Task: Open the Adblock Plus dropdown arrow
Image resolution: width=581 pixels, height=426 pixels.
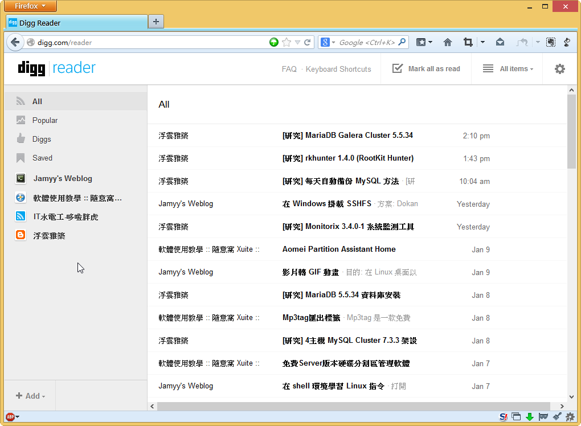Action: pyautogui.click(x=18, y=417)
